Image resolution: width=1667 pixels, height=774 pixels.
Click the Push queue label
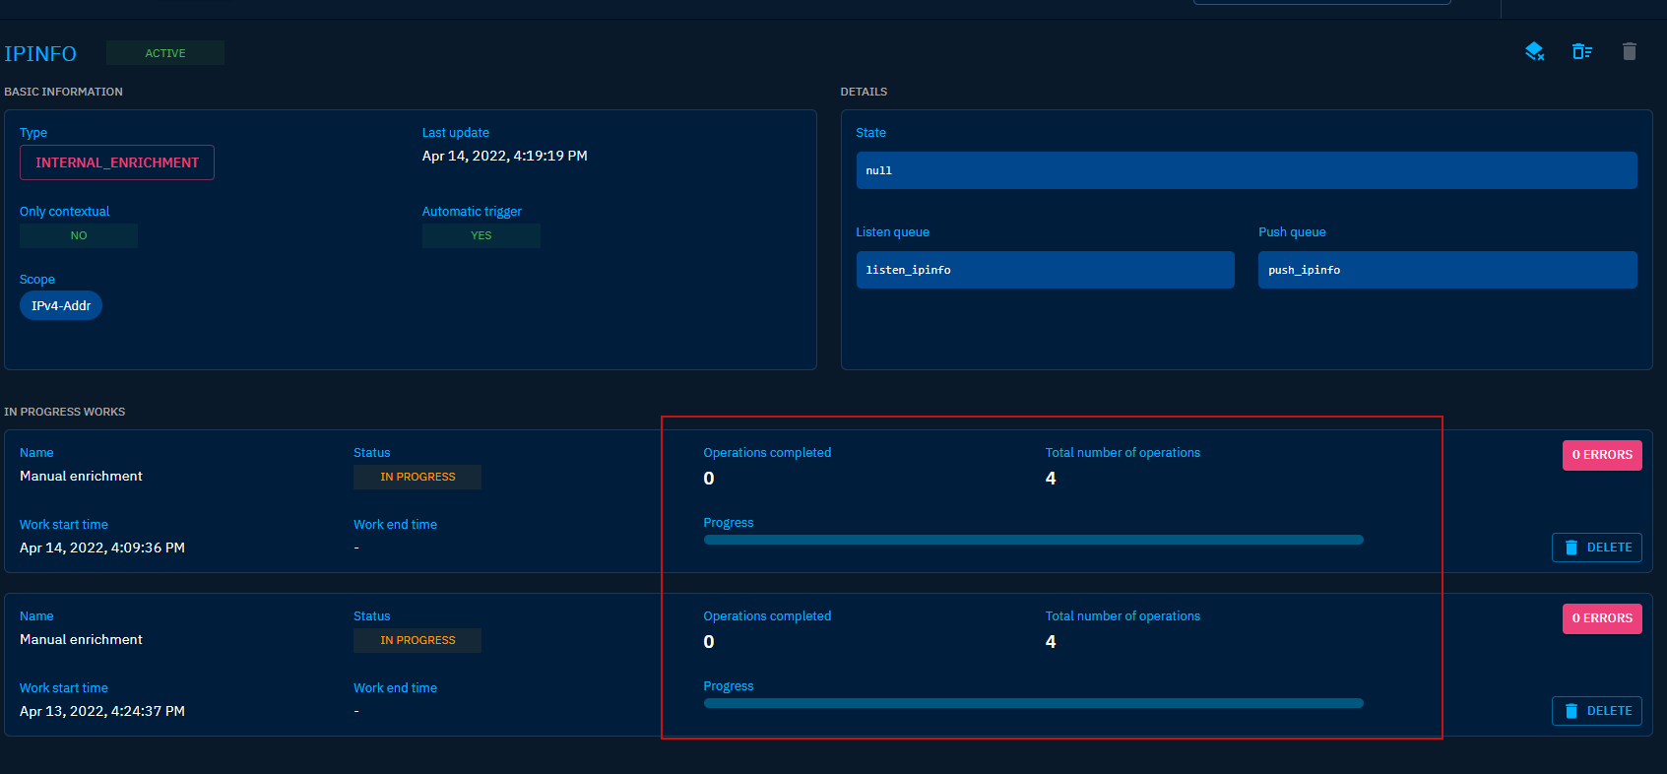pos(1292,232)
